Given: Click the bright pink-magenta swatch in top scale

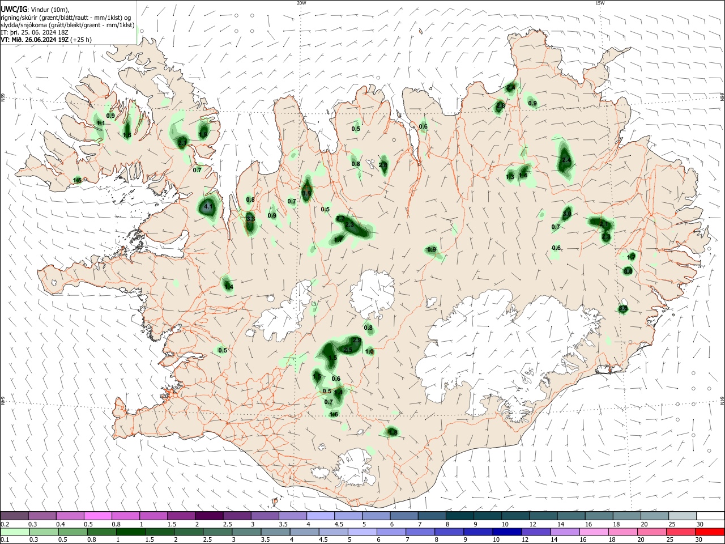Looking at the screenshot, I should click(97, 516).
